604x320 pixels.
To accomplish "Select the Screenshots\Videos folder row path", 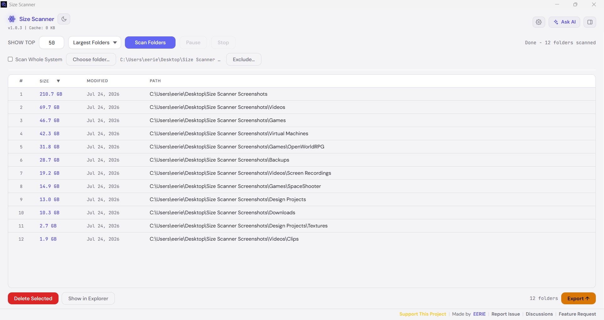I will pos(217,107).
